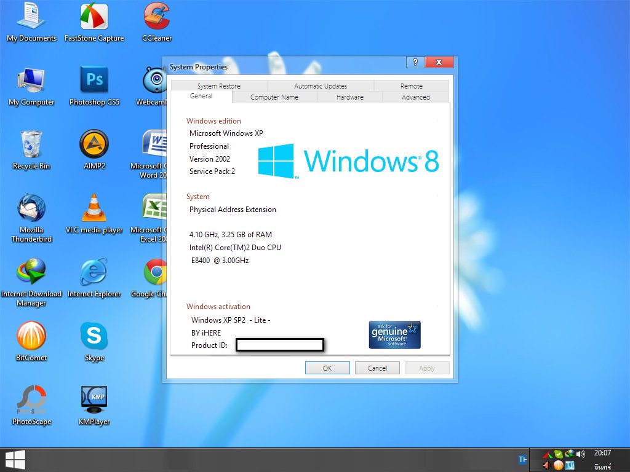Click Internet Download Manager tray icon

click(x=569, y=454)
